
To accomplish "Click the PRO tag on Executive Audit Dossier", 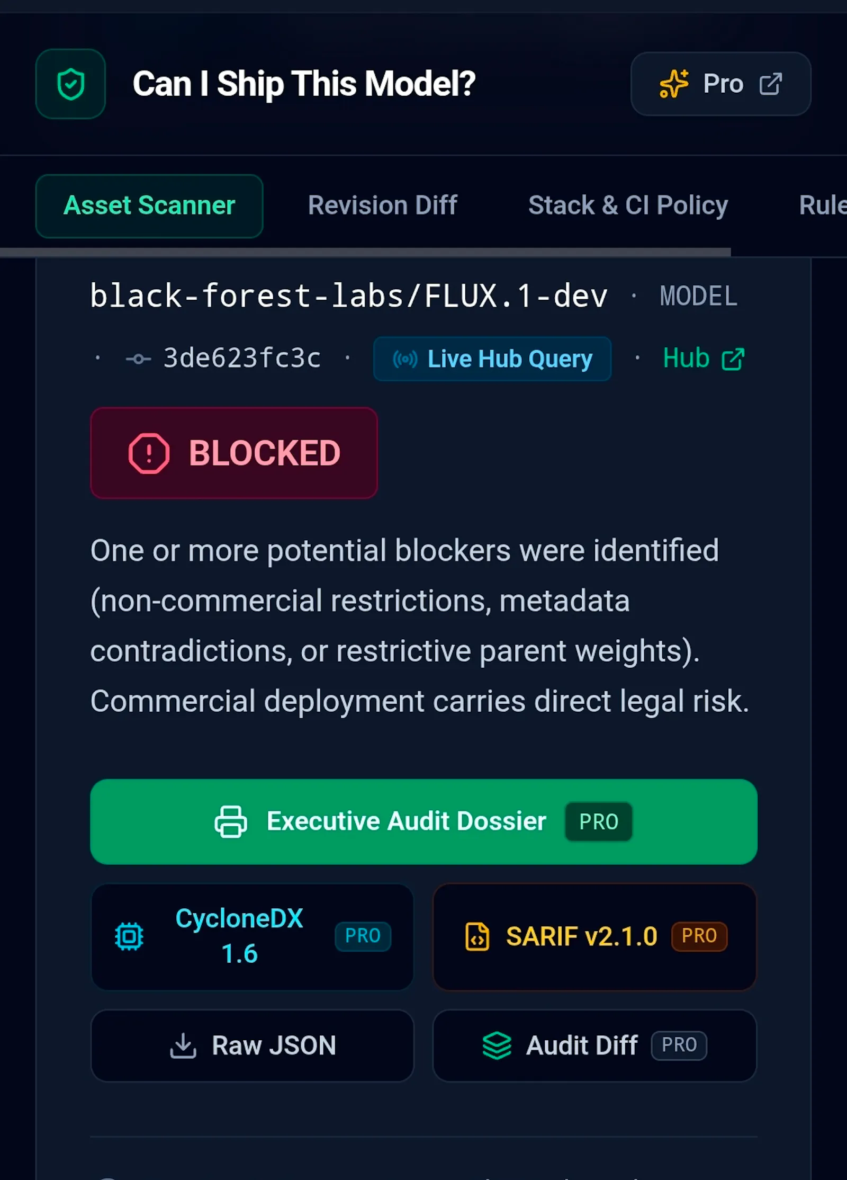I will coord(599,822).
